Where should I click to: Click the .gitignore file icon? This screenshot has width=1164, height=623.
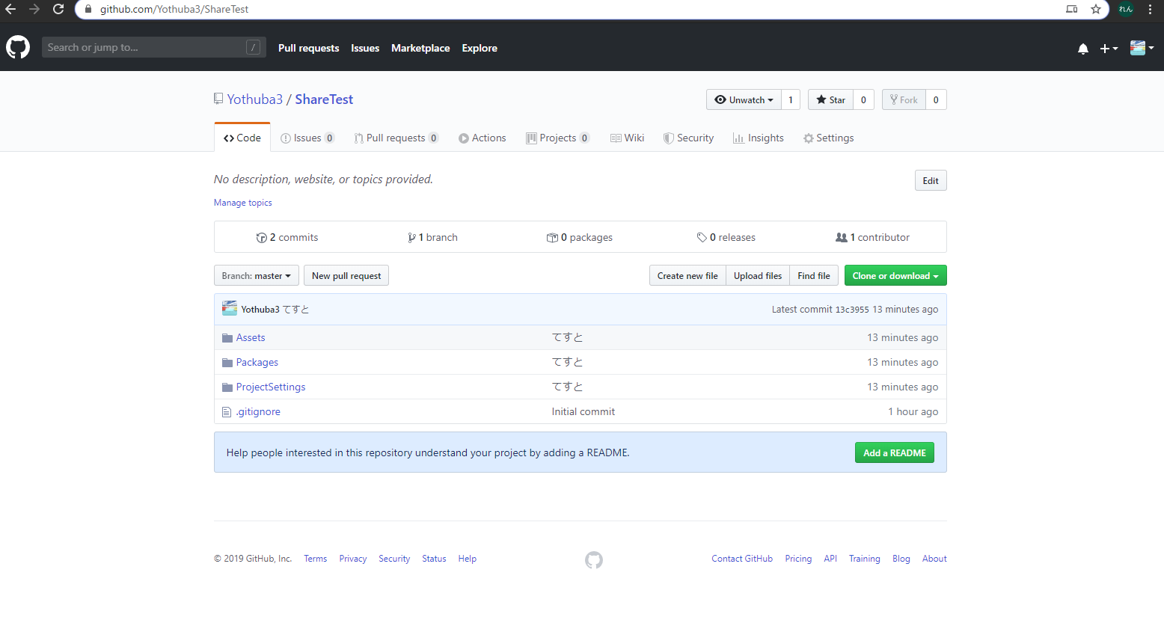(227, 412)
